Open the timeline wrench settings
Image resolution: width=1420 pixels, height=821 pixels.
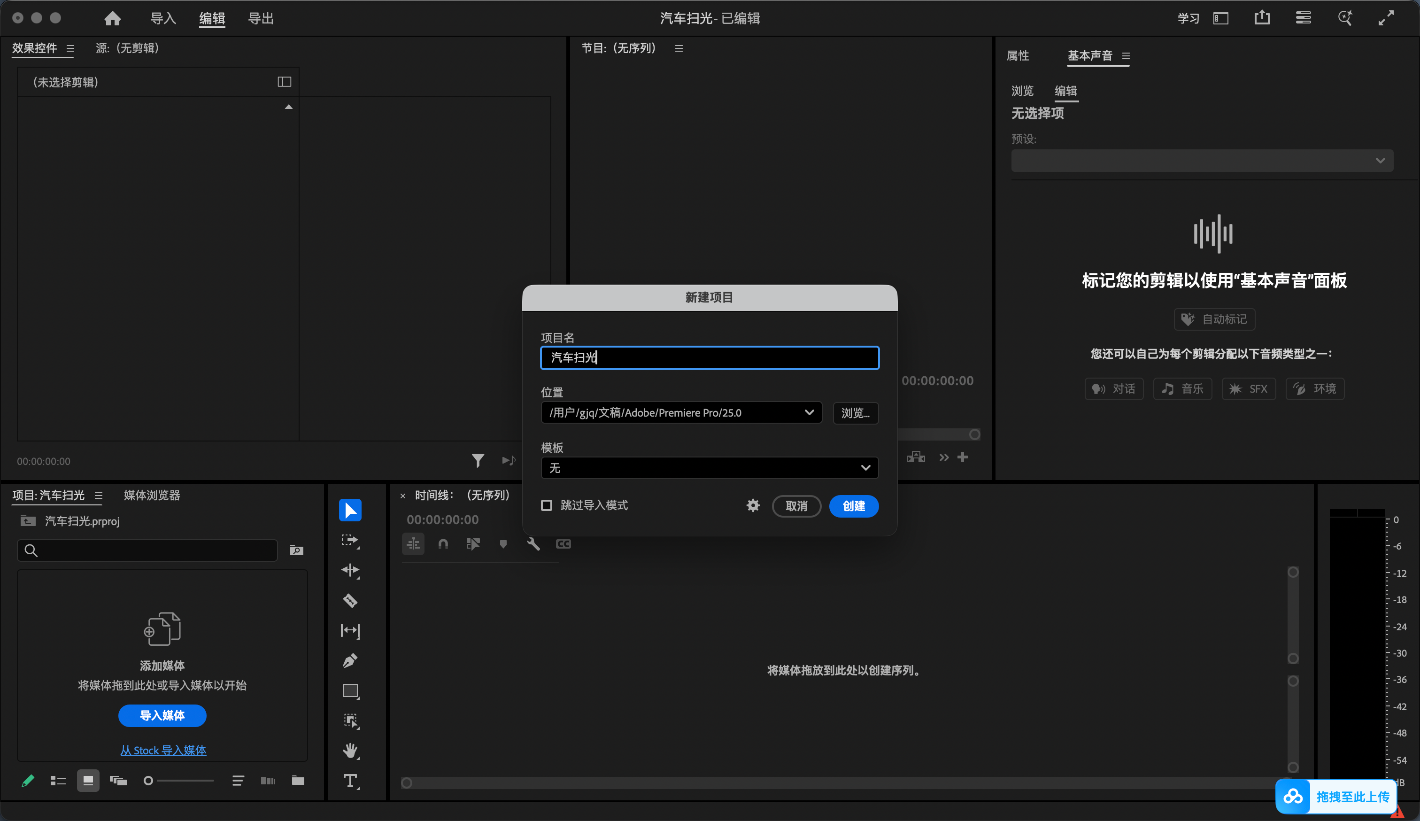533,544
